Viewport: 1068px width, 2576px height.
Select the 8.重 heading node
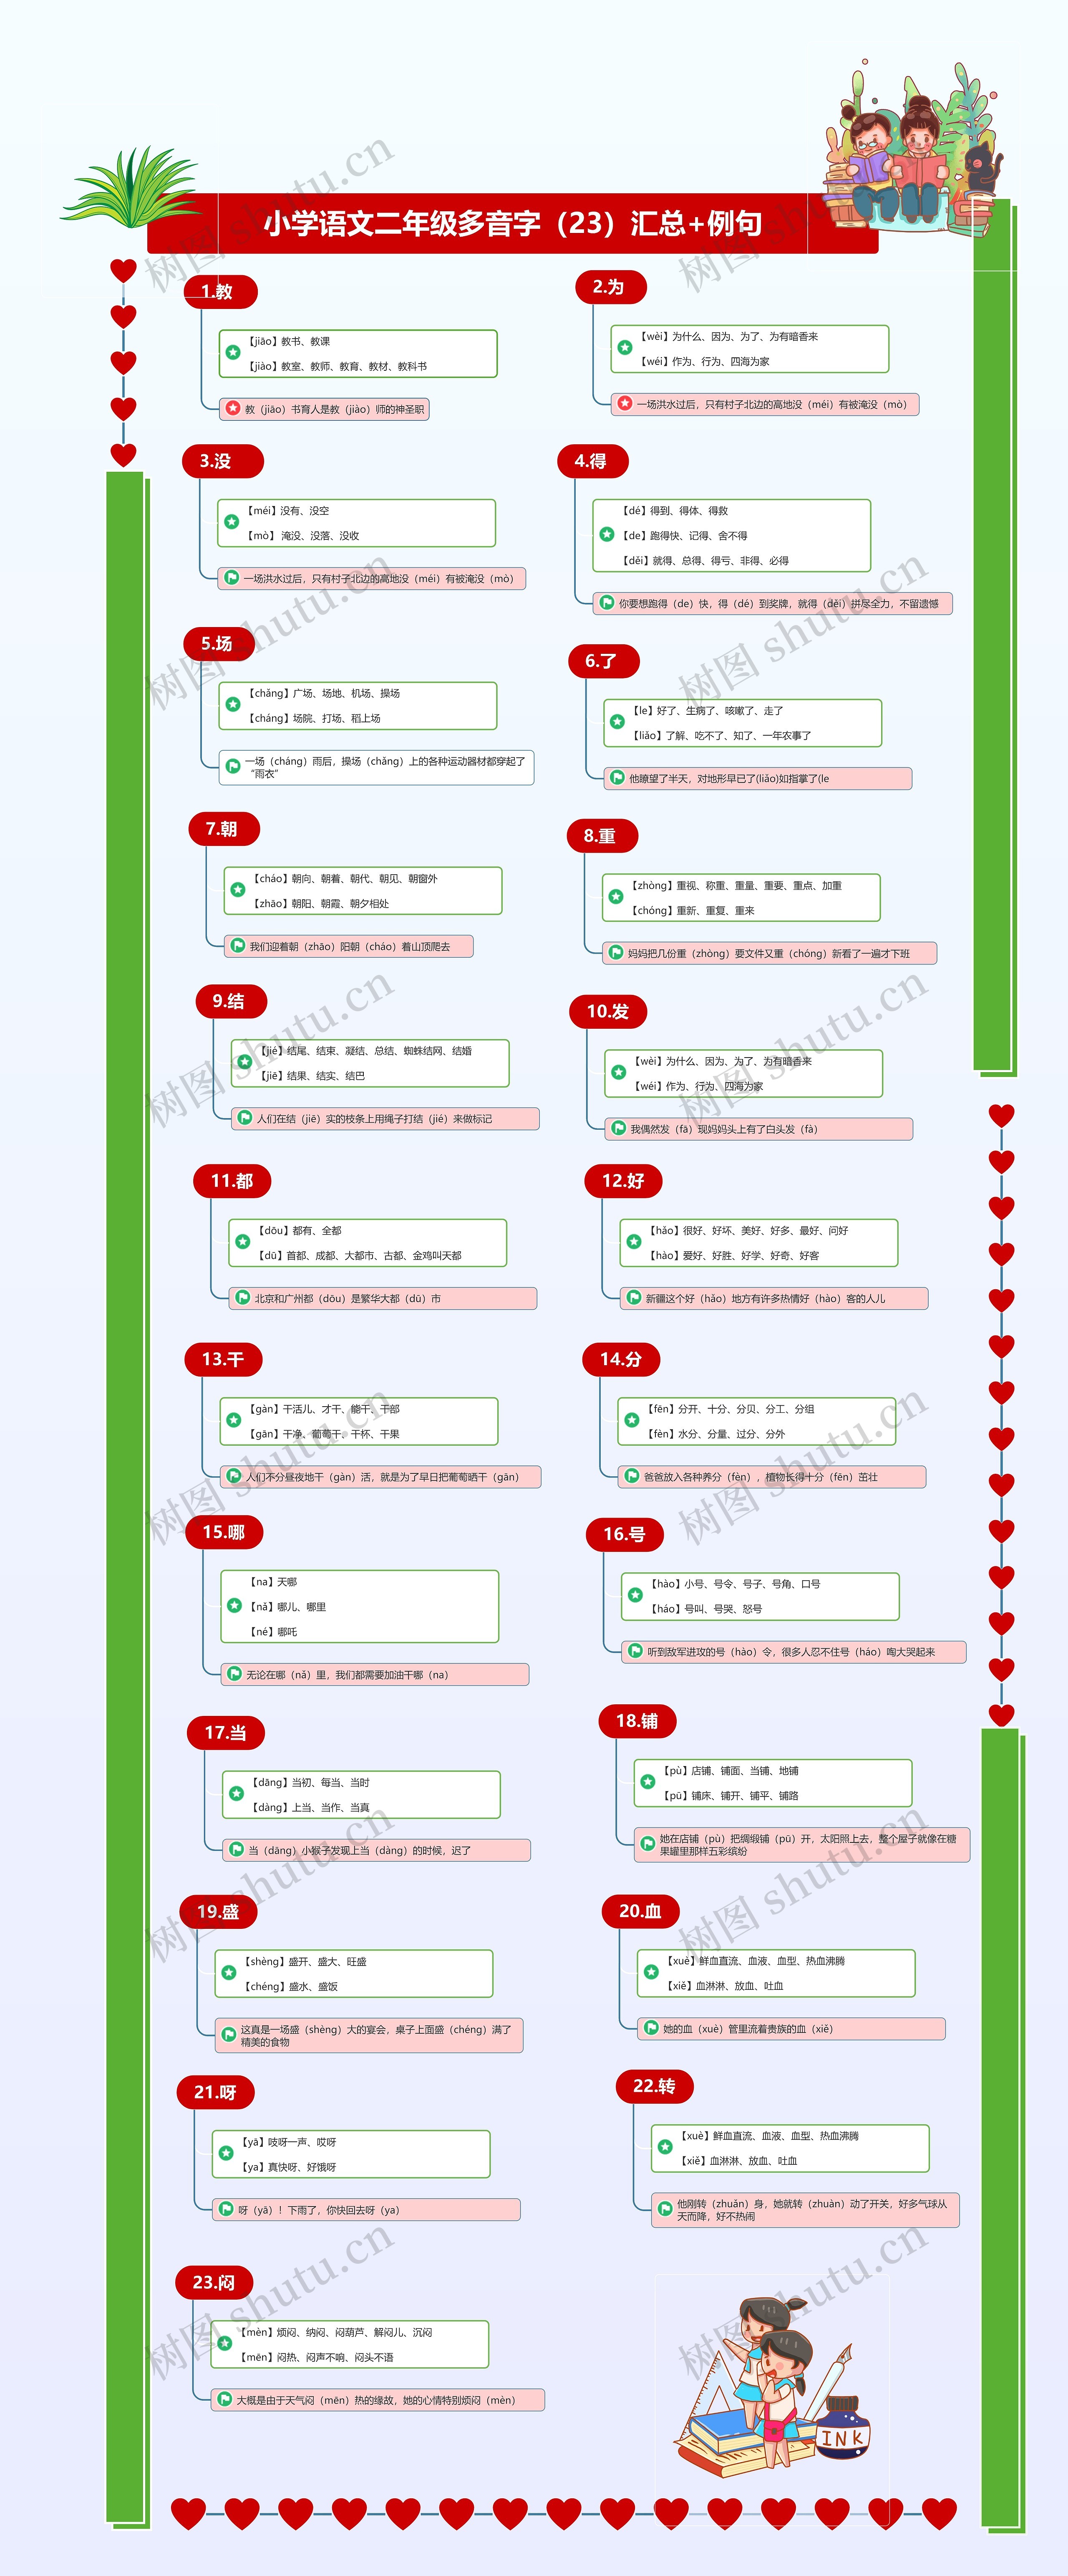tap(602, 835)
